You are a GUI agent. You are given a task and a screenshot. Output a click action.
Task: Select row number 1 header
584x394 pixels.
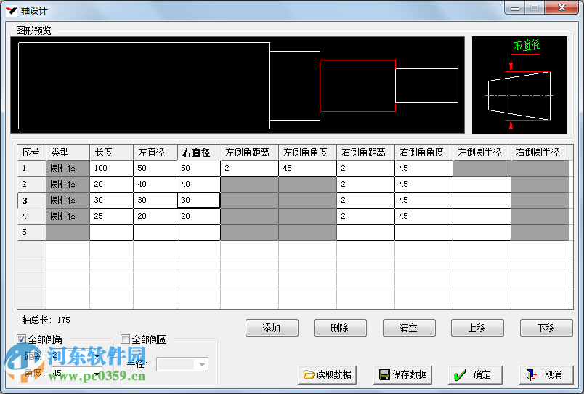pos(32,168)
